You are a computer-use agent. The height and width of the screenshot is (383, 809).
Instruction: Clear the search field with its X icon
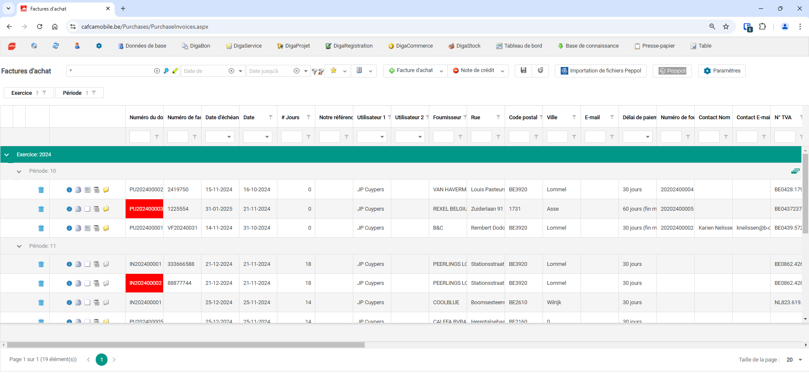157,71
